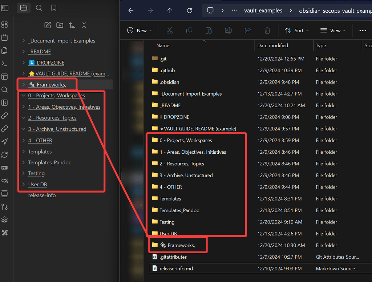
Task: Click the new folder icon in the sidebar
Action: [x=60, y=25]
